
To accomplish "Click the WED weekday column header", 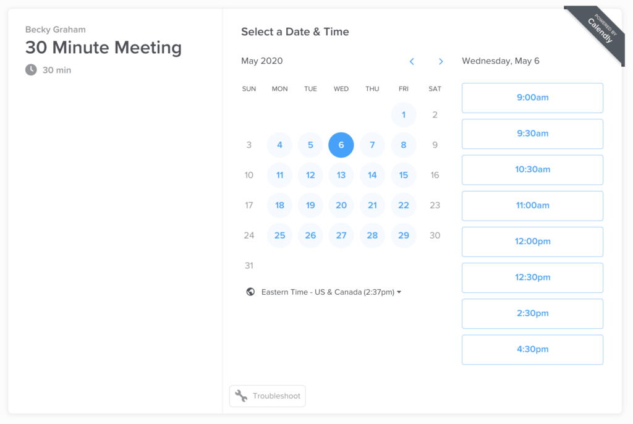I will (341, 89).
